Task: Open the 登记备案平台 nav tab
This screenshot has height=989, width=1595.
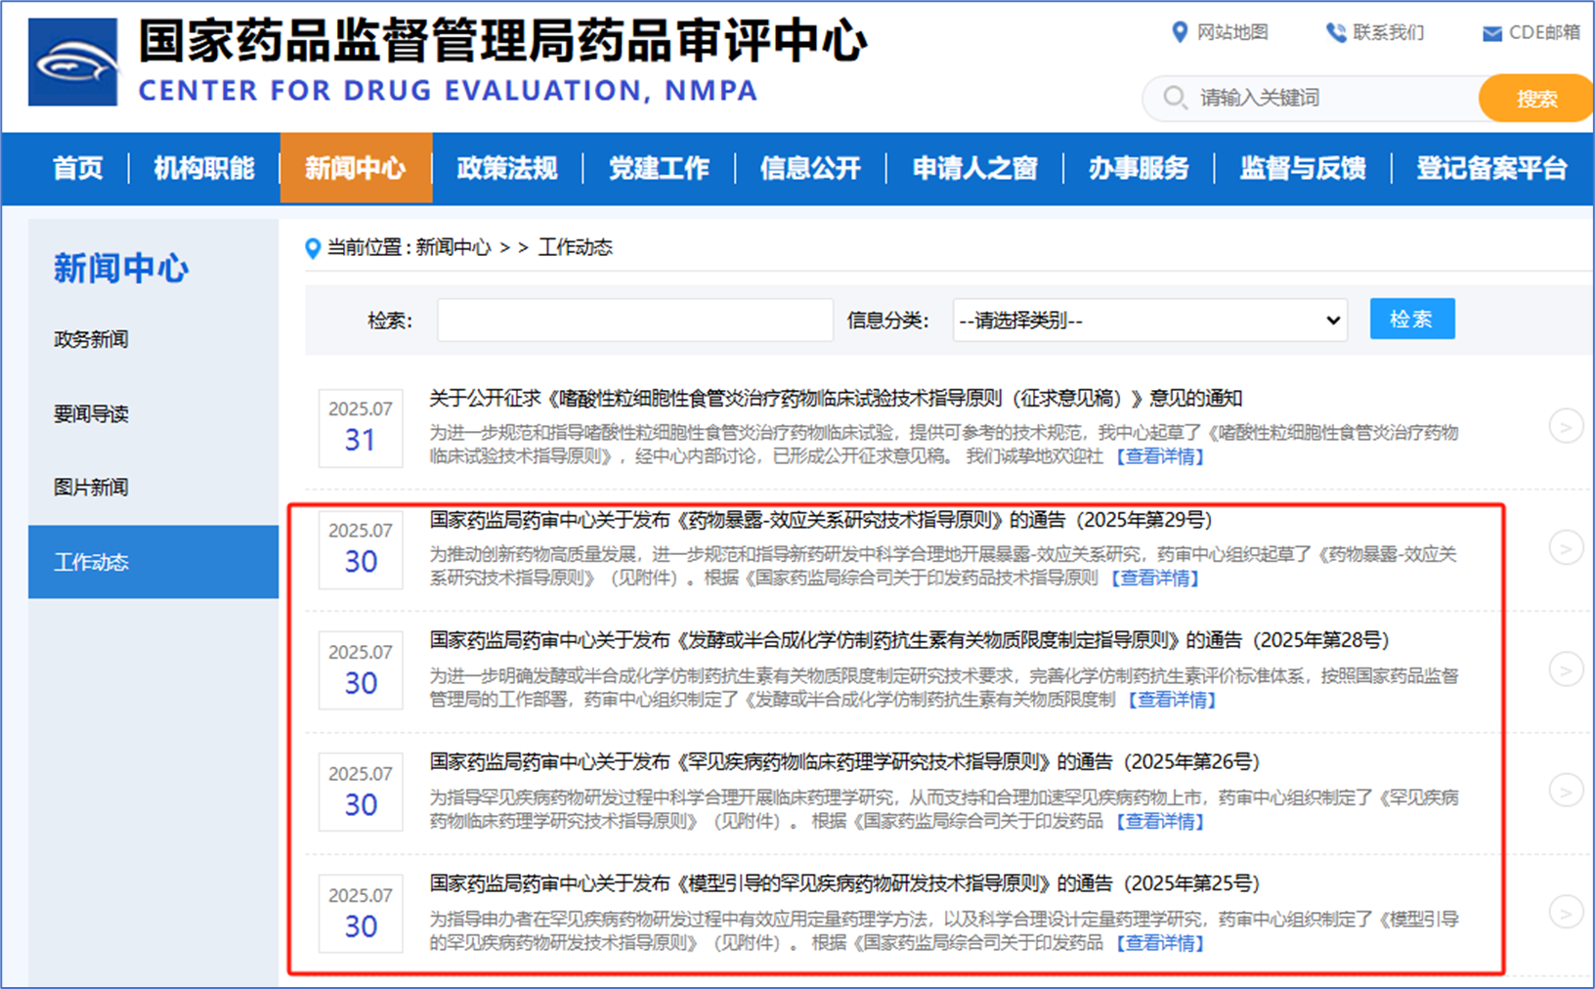Action: tap(1491, 168)
